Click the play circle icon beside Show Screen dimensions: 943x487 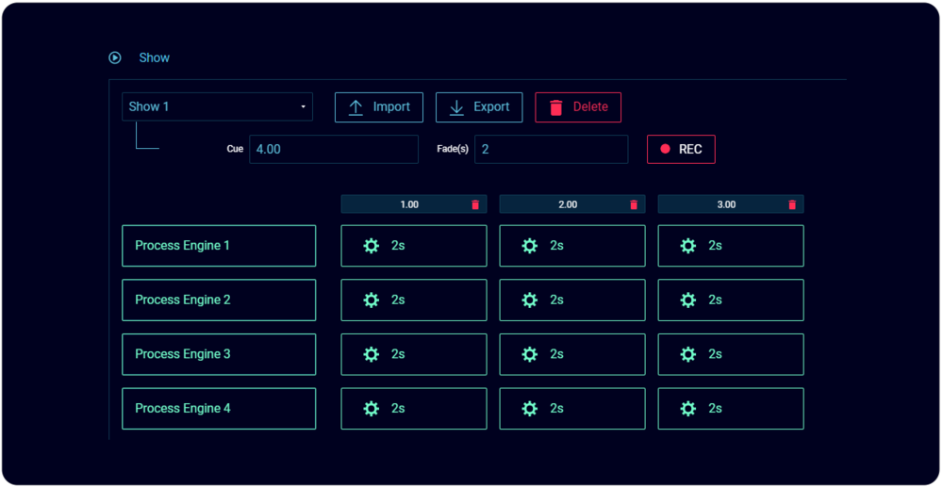click(x=115, y=57)
